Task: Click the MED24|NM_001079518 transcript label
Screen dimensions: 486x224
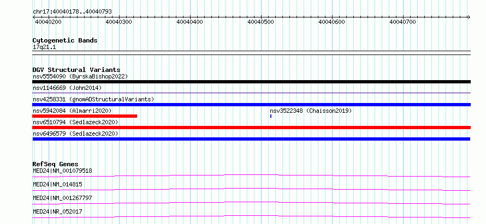Action: (x=62, y=171)
